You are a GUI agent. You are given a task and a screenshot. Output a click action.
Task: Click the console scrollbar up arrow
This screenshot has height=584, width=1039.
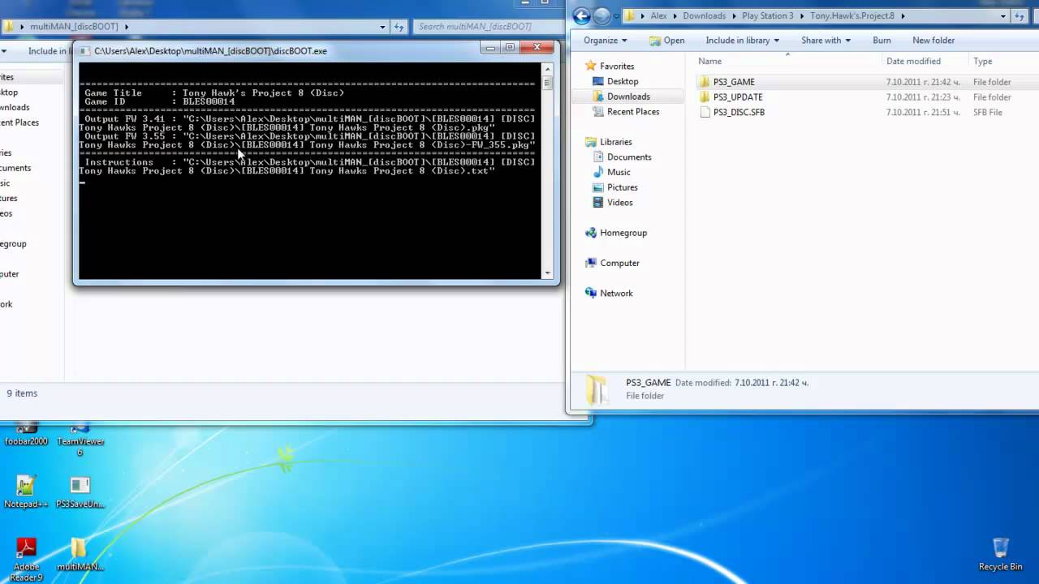(547, 69)
